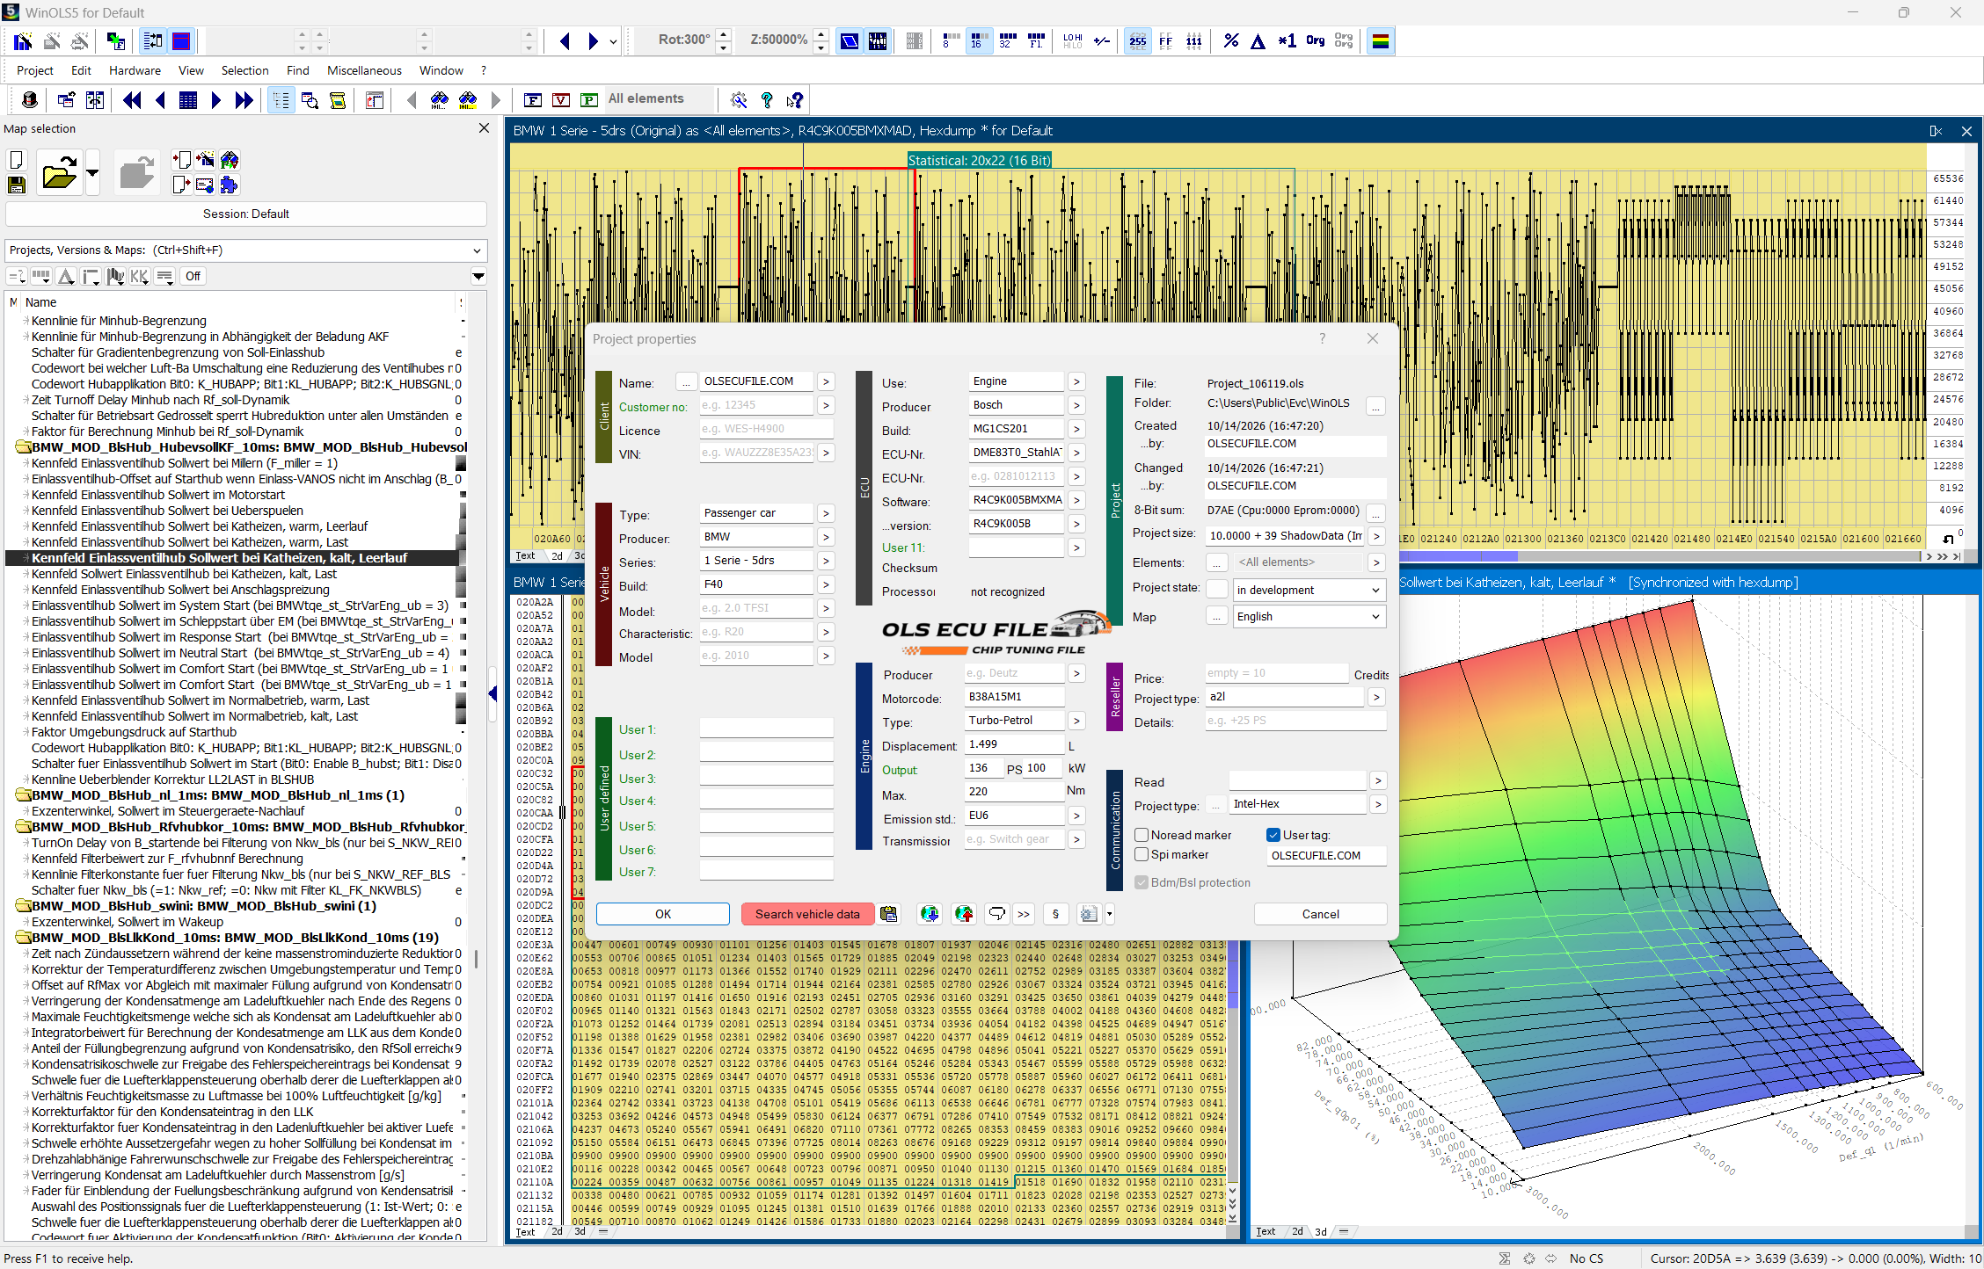The height and width of the screenshot is (1269, 1984).
Task: Click the top hat icon in toolbar
Action: (x=30, y=100)
